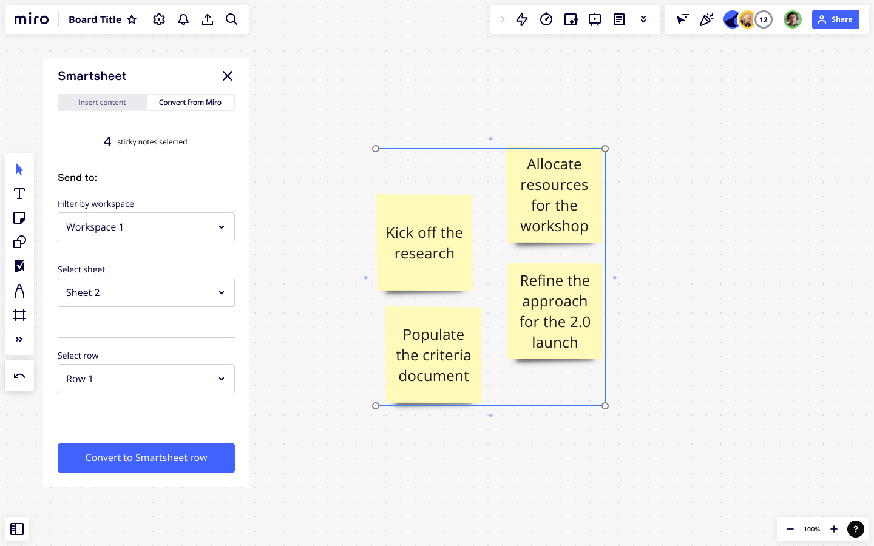874x546 pixels.
Task: Open the Select row dropdown
Action: [x=146, y=379]
